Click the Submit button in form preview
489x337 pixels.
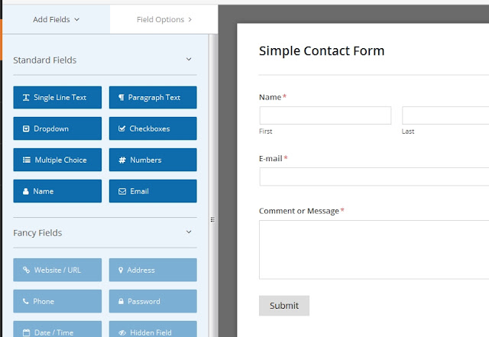(284, 306)
